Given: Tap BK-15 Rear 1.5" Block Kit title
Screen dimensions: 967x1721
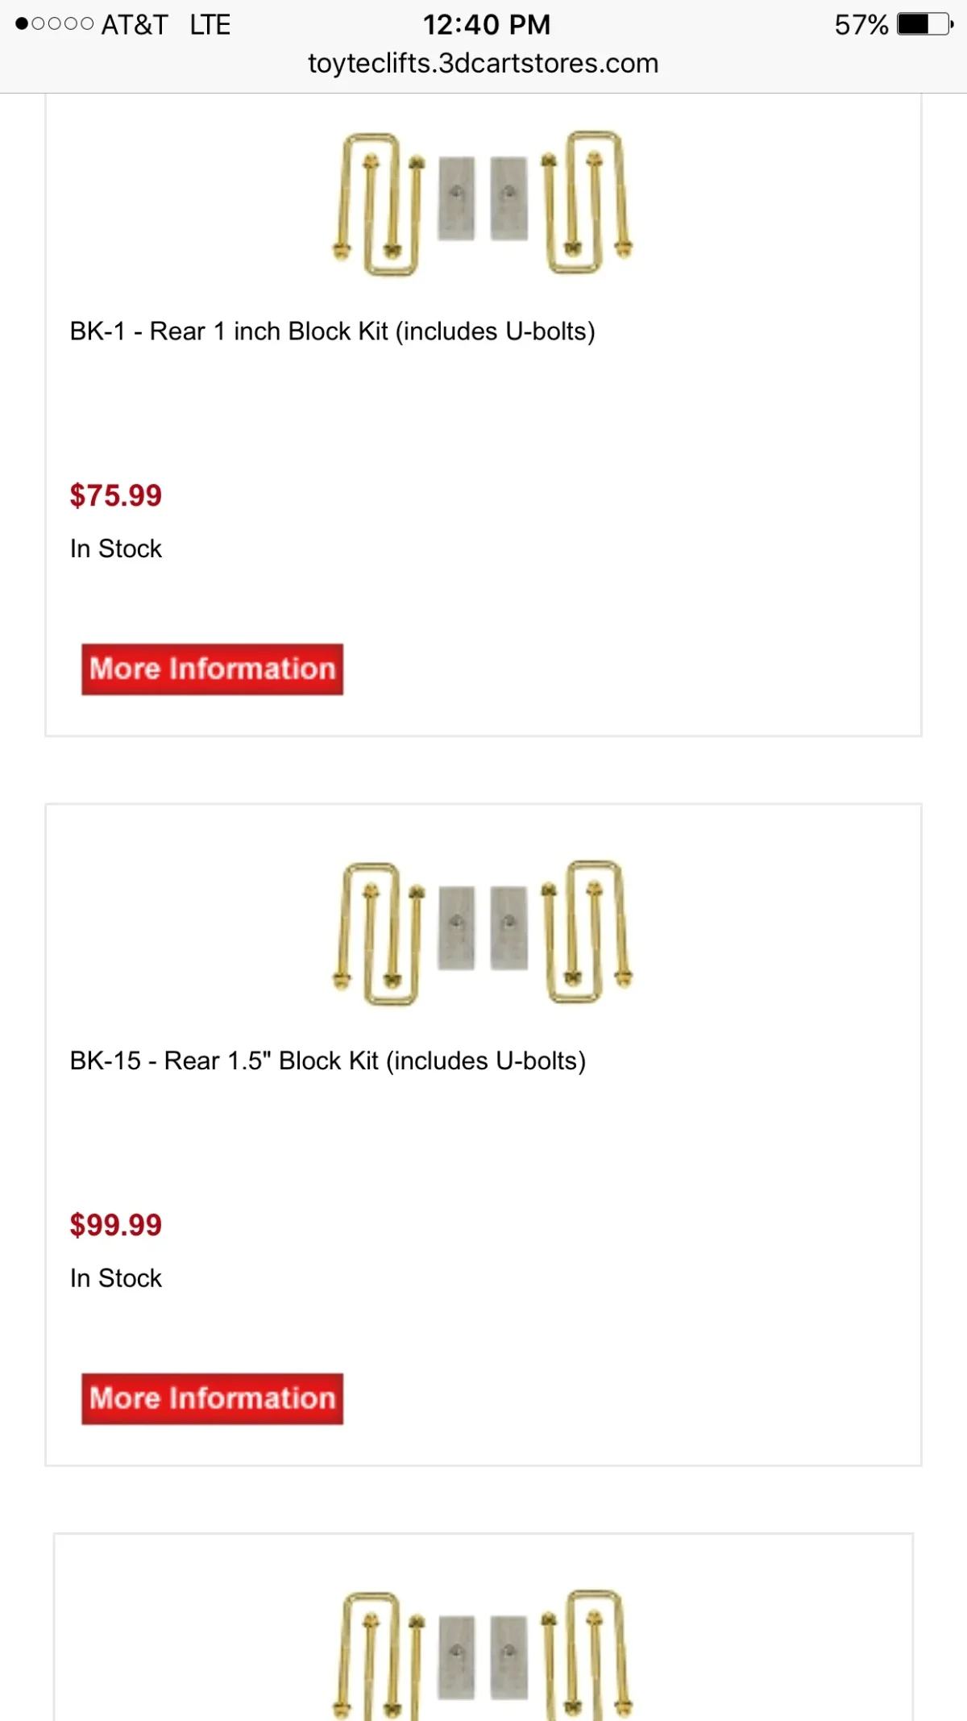Looking at the screenshot, I should click(327, 1061).
